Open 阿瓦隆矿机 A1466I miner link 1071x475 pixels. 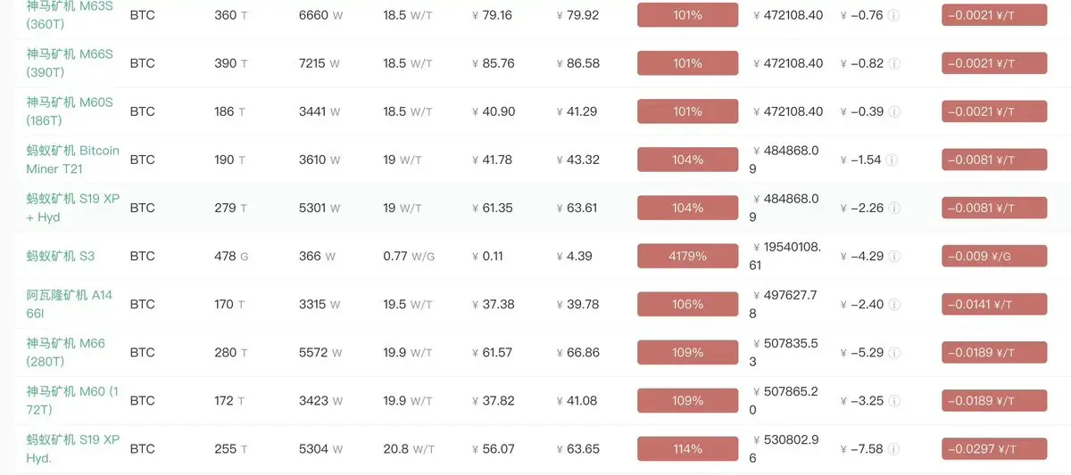pos(70,304)
